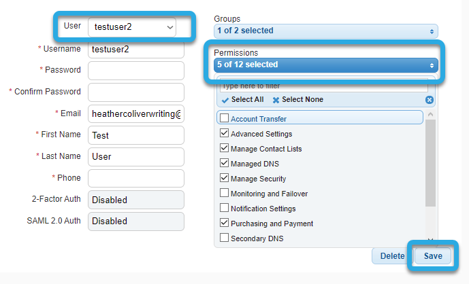Click the Delete button

pos(392,256)
